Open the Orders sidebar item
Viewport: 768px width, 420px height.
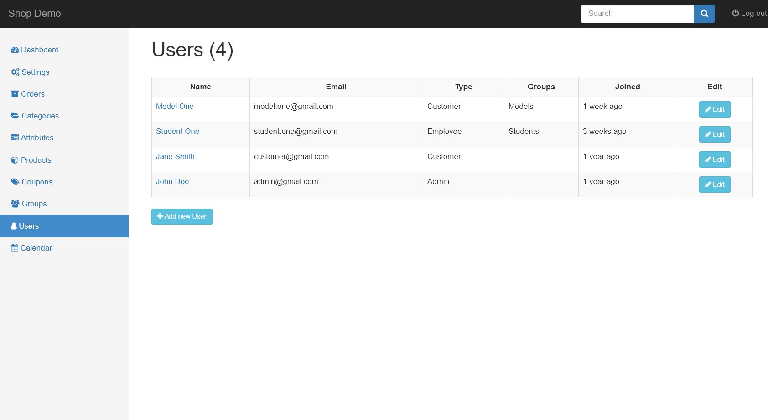coord(64,94)
